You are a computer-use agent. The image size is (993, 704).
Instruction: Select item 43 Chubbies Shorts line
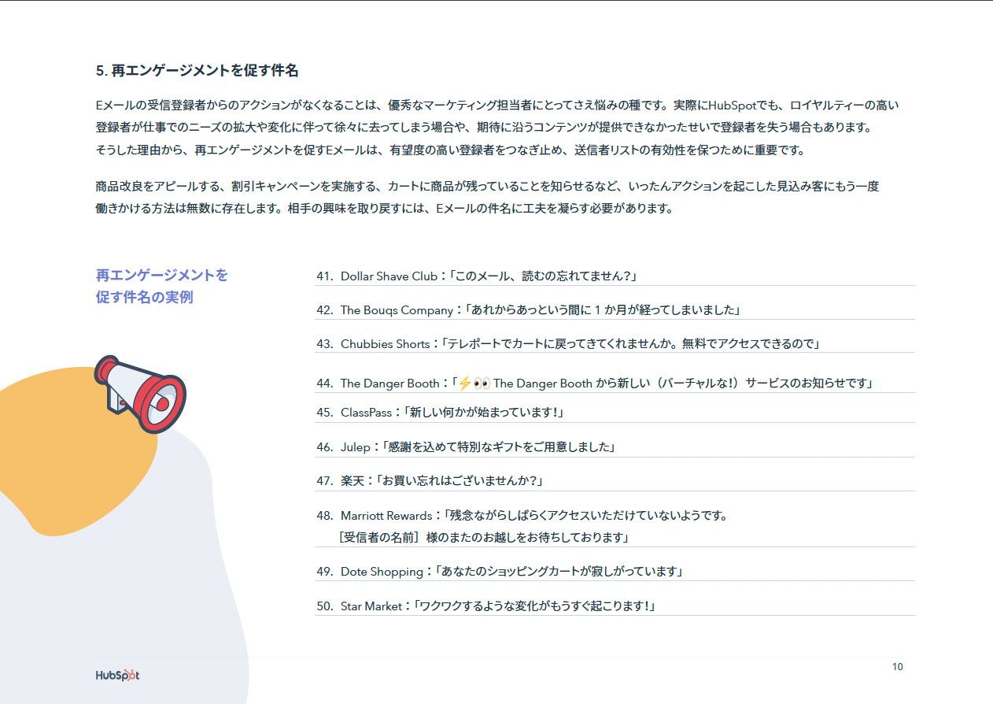569,344
